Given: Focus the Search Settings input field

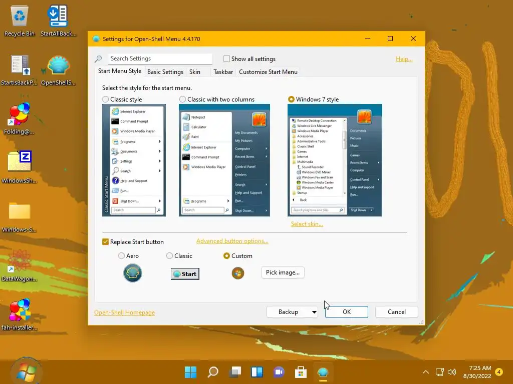Looking at the screenshot, I should [x=160, y=58].
